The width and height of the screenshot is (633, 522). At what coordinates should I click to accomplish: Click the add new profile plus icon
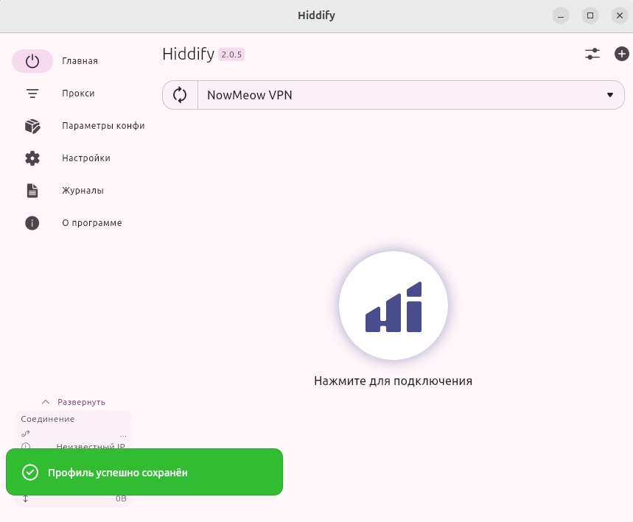point(621,54)
